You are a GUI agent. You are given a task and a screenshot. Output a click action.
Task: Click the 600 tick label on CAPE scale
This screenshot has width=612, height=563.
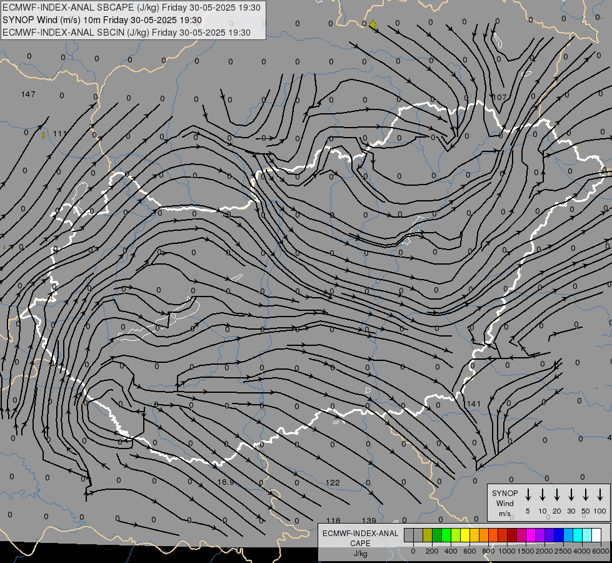(469, 551)
